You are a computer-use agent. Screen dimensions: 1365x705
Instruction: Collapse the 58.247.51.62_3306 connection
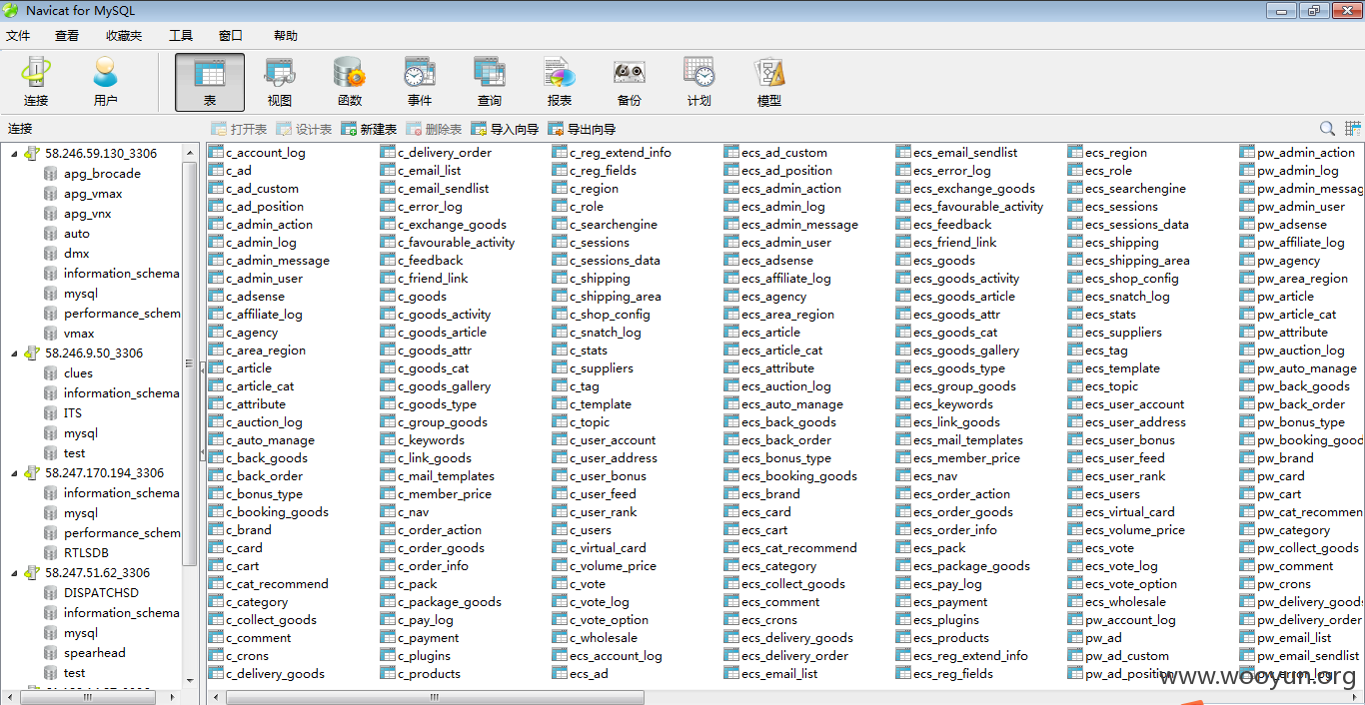[14, 573]
